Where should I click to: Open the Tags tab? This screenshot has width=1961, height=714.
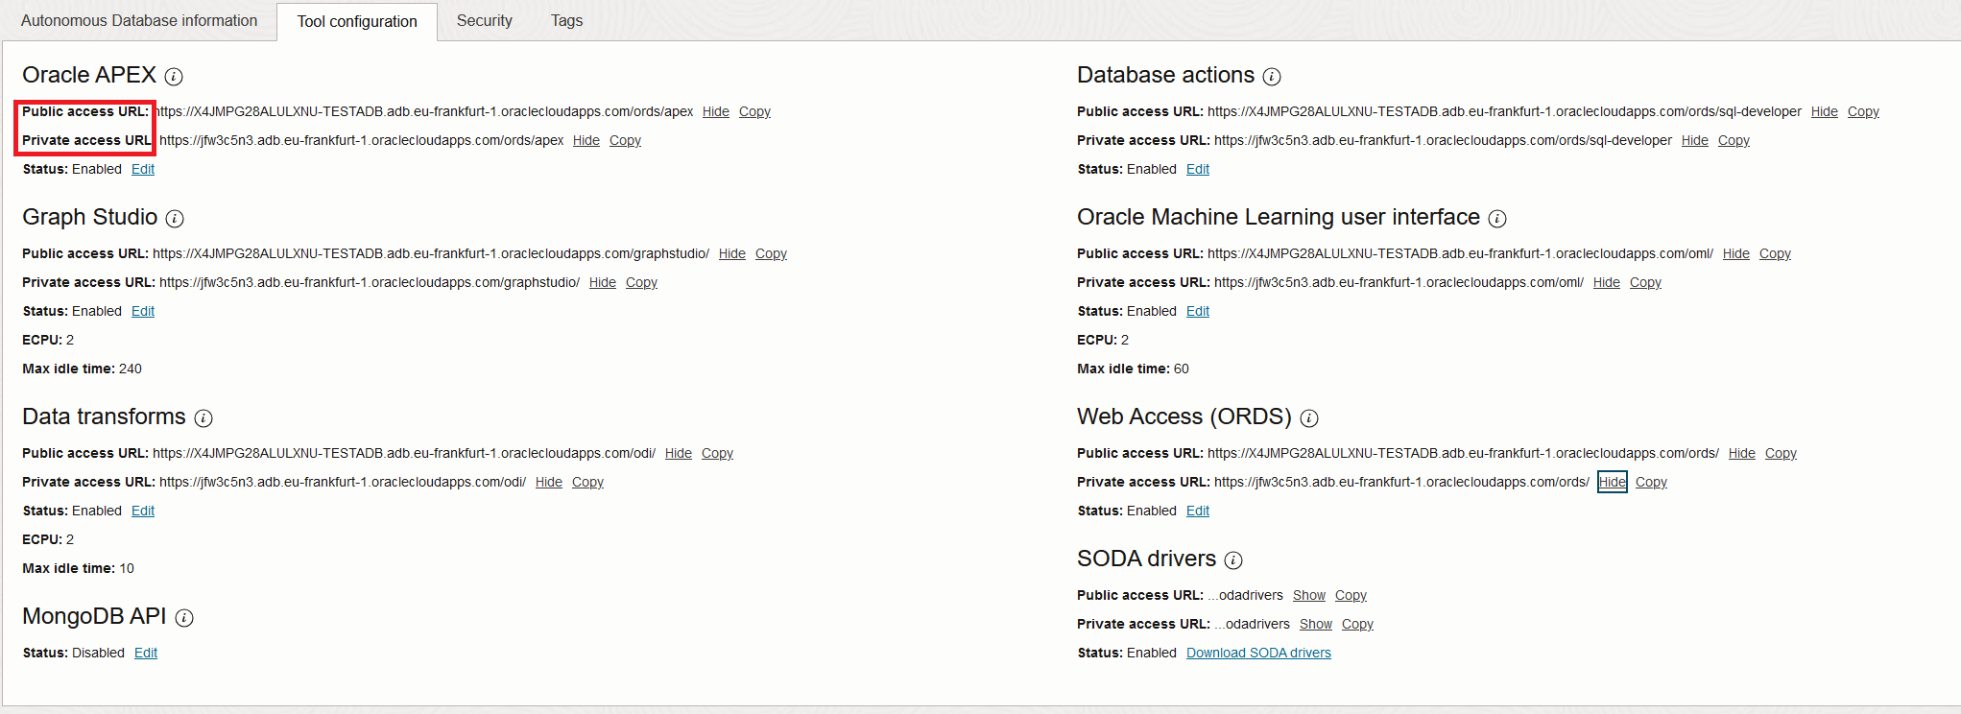coord(566,21)
